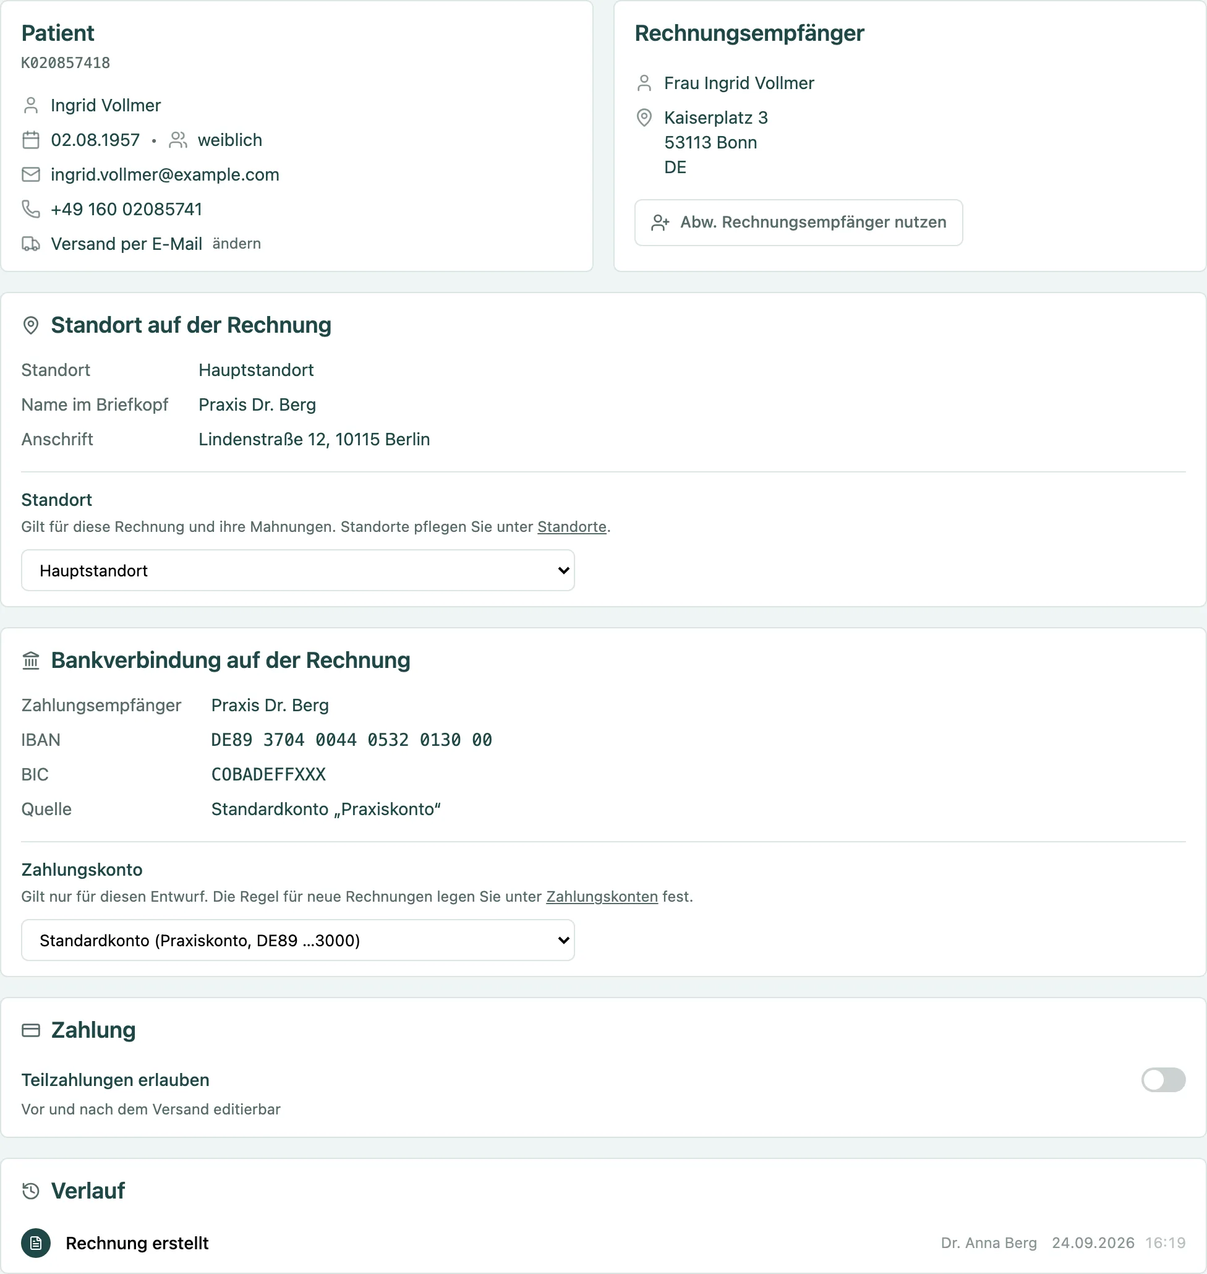Click the ingrid.vollmer@example.com email address
The height and width of the screenshot is (1274, 1207).
click(x=164, y=174)
